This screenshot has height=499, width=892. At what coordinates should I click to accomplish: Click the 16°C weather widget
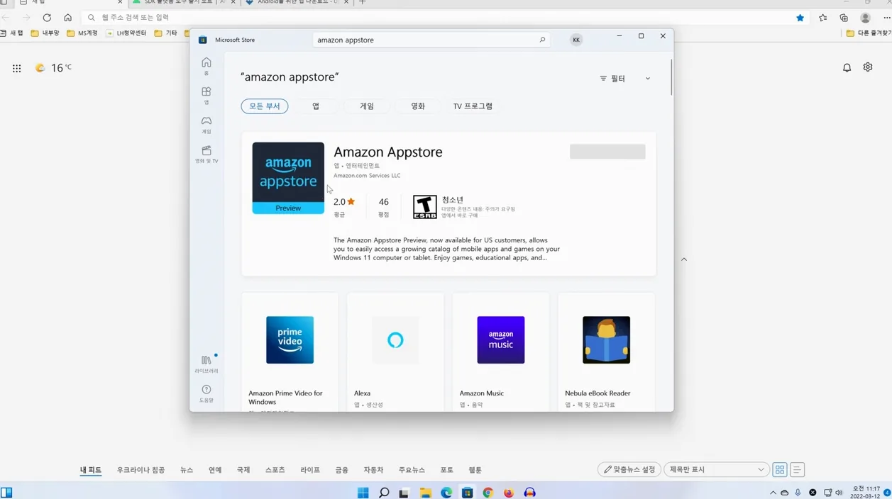click(x=53, y=68)
